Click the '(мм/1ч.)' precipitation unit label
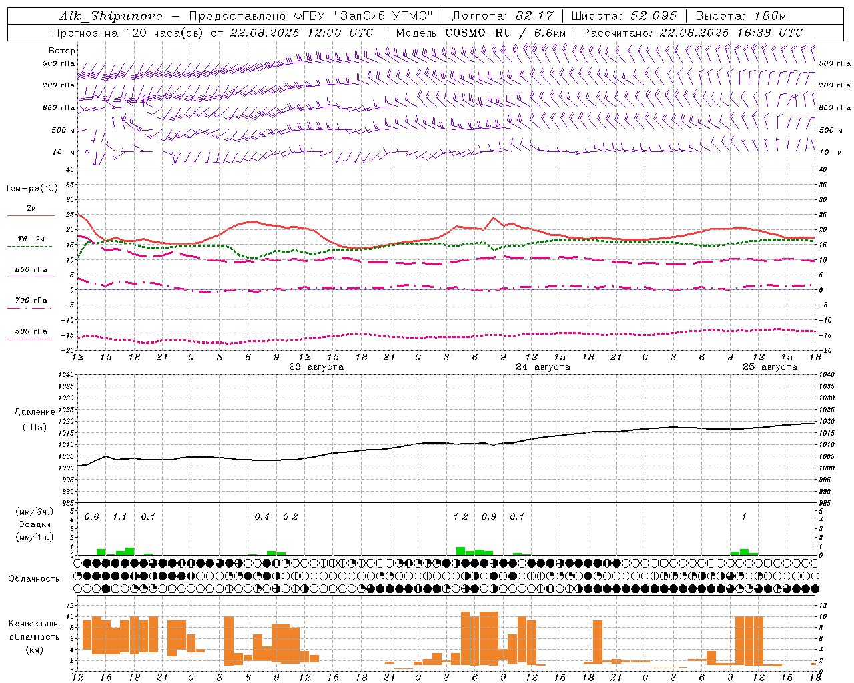854x683 pixels. 35,536
